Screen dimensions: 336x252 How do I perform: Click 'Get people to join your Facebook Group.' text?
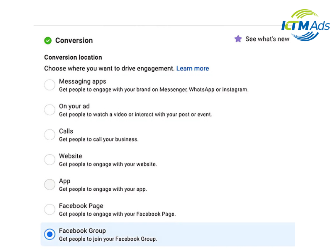pyautogui.click(x=108, y=239)
